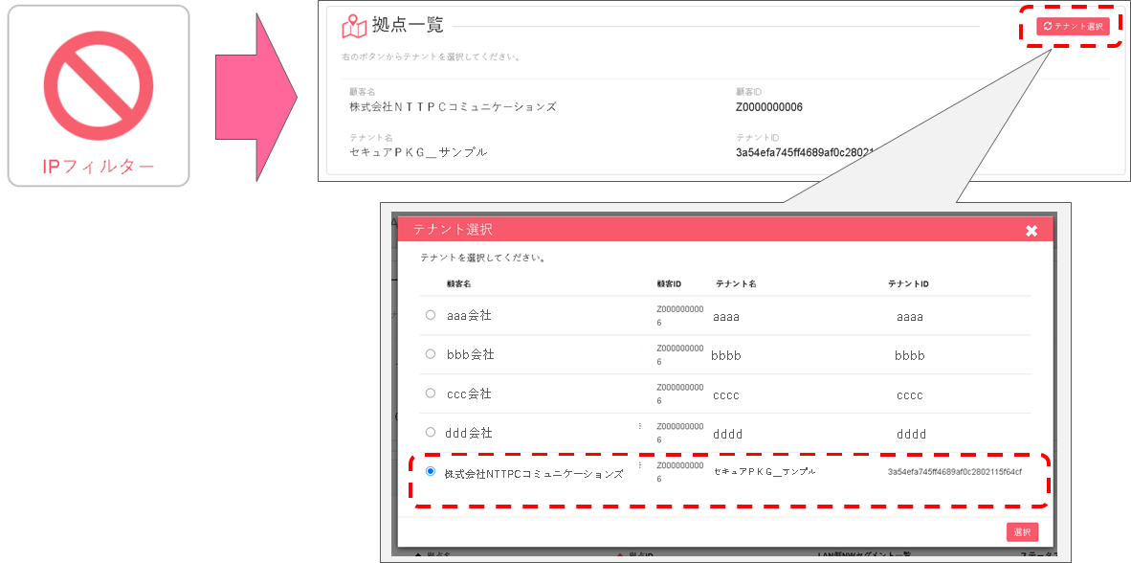Close the テナント選択 dialog

click(1031, 230)
